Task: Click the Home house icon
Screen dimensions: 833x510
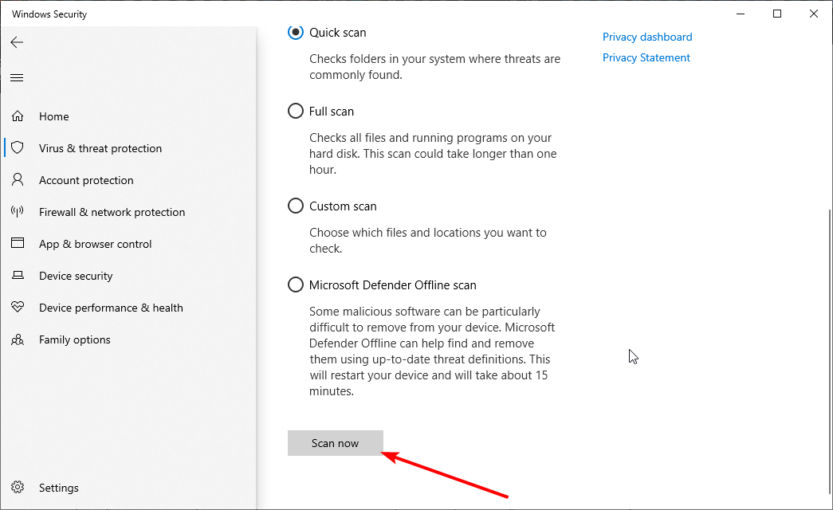Action: [18, 116]
